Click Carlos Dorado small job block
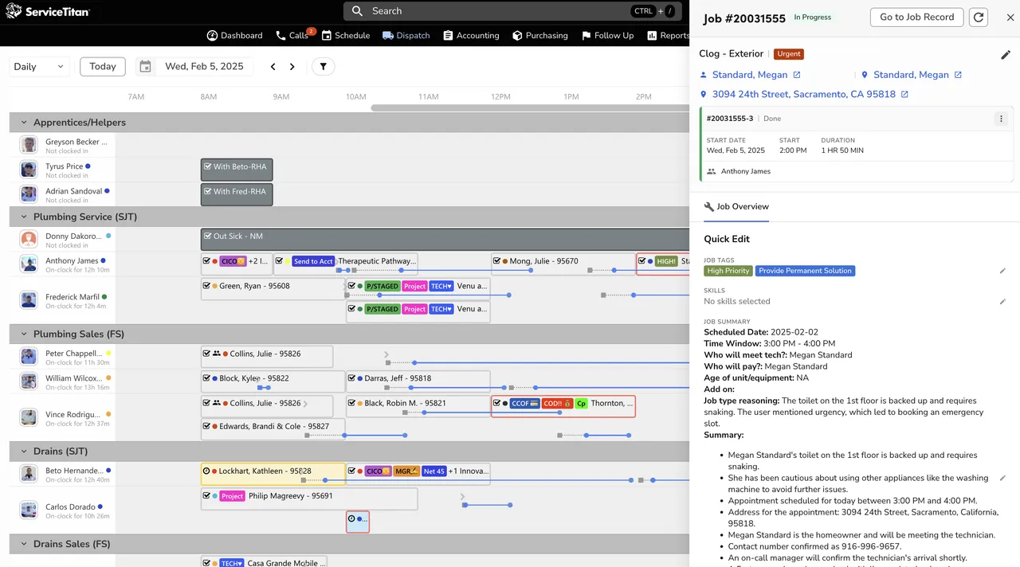1020x567 pixels. 358,522
